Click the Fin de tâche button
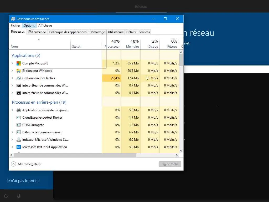This screenshot has height=202, width=269. point(170,164)
